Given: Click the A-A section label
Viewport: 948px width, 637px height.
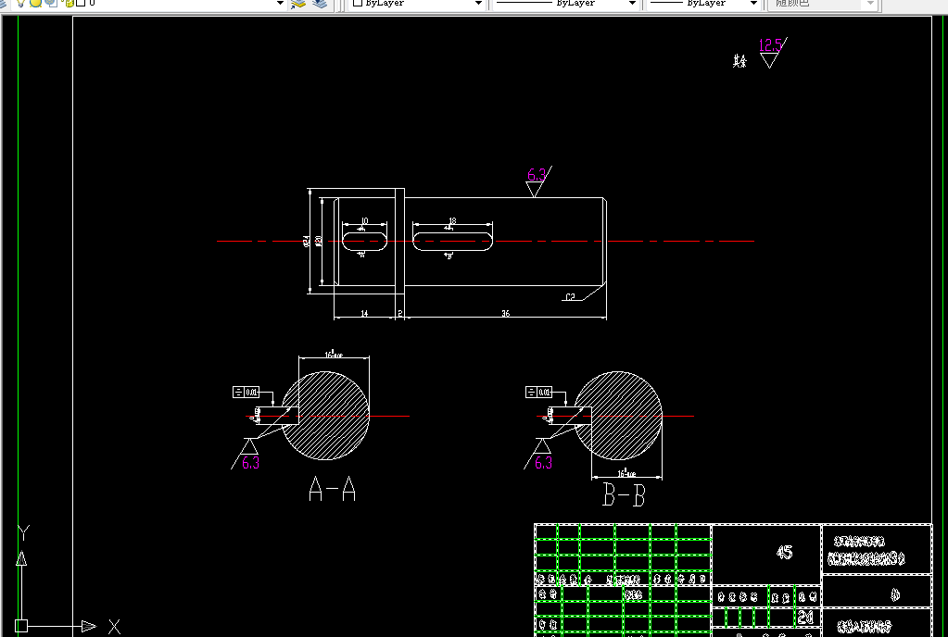Looking at the screenshot, I should tap(332, 489).
